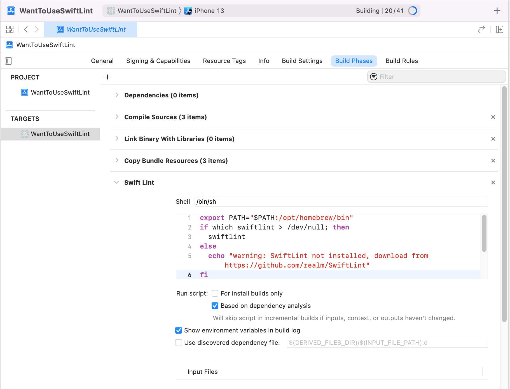Click the build phases vertical scrollbar
This screenshot has height=389, width=510.
click(504, 204)
